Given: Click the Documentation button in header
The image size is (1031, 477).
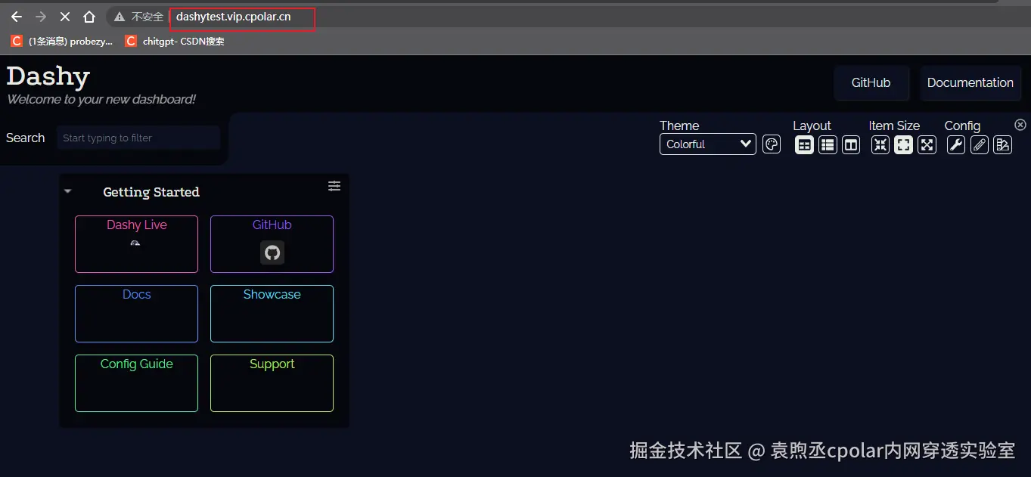Looking at the screenshot, I should pos(970,82).
